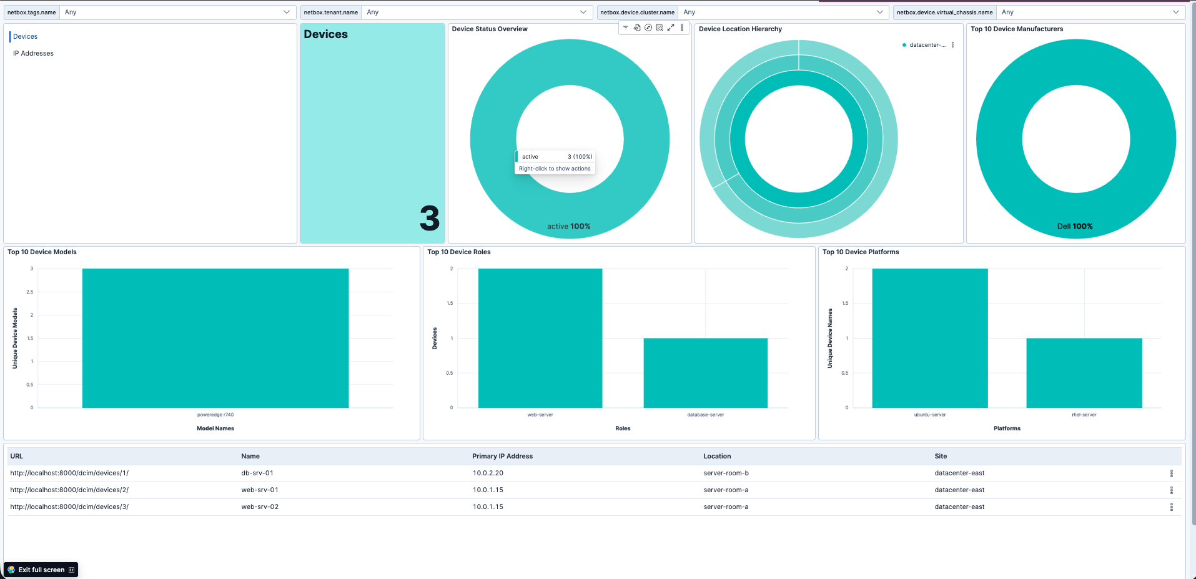Viewport: 1196px width, 579px height.
Task: Open row actions for web-srv-02
Action: 1171,507
